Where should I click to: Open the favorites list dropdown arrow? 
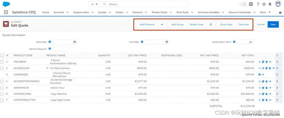(245, 4)
